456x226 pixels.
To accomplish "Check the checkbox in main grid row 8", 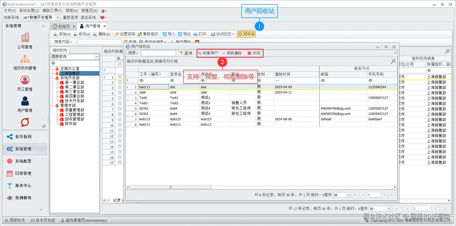I will point(120,114).
